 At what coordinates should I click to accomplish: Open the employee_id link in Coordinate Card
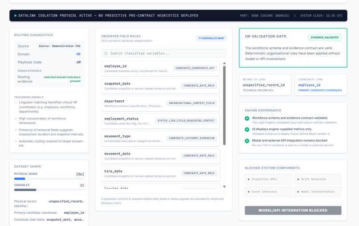309,85
